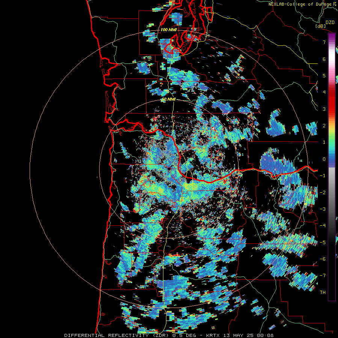Image resolution: width=338 pixels, height=338 pixels.
Task: Click the -4 value on the ZDR scale
Action: 323,225
